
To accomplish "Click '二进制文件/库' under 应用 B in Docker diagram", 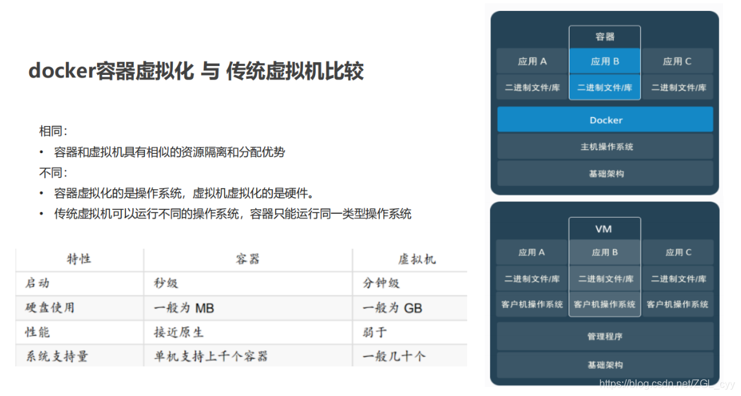I will pyautogui.click(x=605, y=87).
